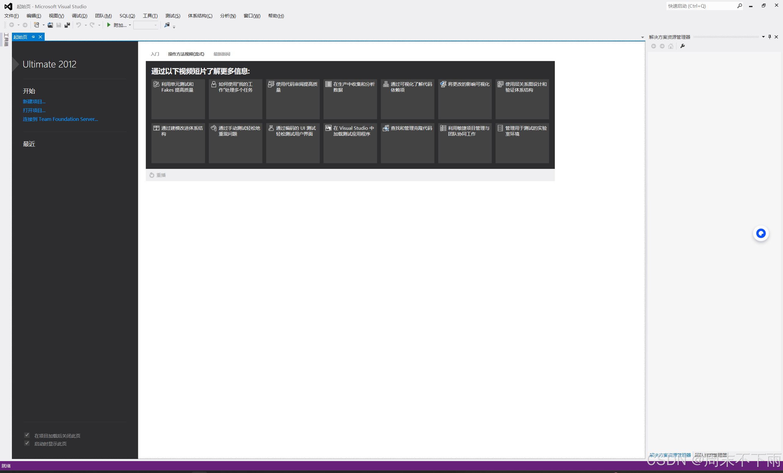Open the toolbar options overflow arrow

tap(174, 27)
